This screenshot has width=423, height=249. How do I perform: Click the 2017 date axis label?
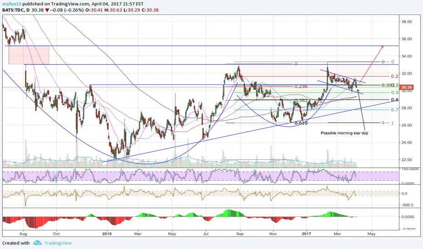(306, 234)
